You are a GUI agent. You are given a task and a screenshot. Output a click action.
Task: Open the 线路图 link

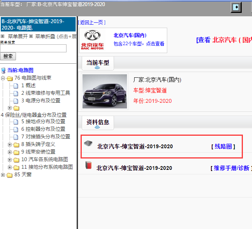point(223,146)
